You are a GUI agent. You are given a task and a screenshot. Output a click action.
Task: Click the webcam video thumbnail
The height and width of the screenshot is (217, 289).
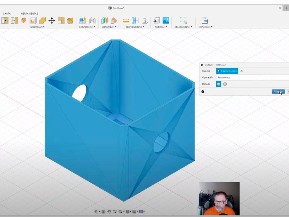coord(219,199)
